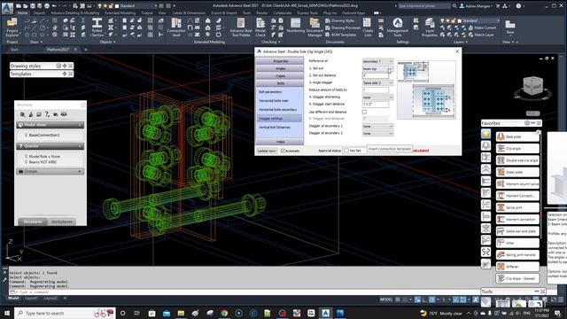Viewport: 567px width, 319px height.
Task: Click Structures button in Structure panel
Action: click(x=33, y=222)
